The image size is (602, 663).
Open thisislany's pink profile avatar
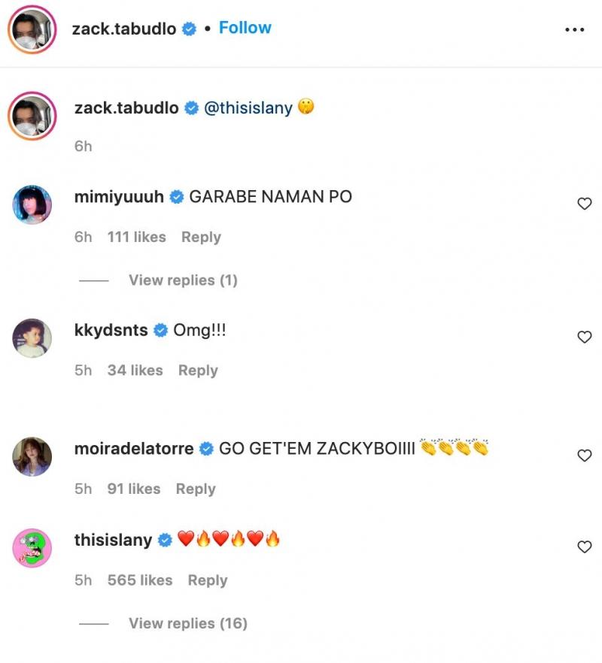(x=32, y=548)
